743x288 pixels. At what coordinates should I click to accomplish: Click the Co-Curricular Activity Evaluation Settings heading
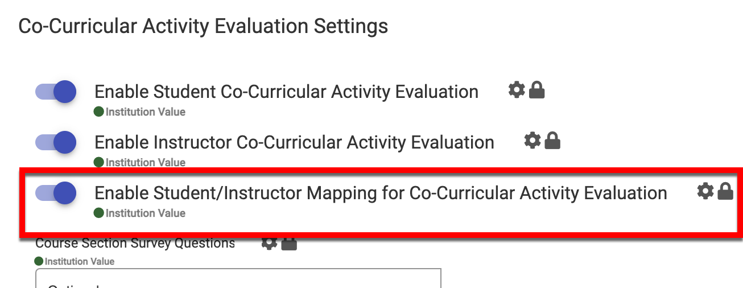point(203,26)
